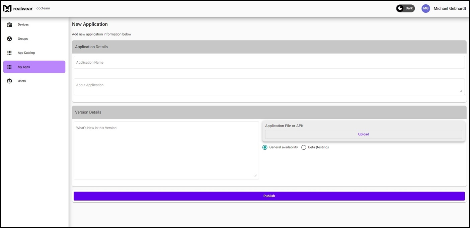The width and height of the screenshot is (470, 228).
Task: Click the App Catalog grid icon
Action: click(x=9, y=53)
